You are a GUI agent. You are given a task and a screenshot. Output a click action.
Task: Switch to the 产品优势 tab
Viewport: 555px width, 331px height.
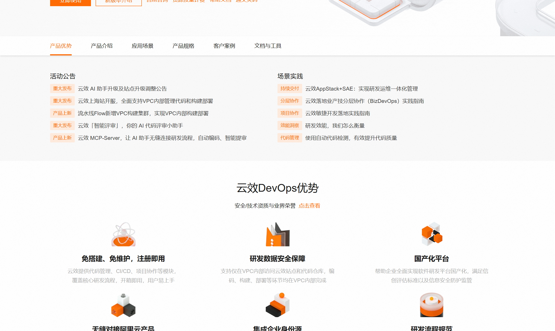(61, 46)
